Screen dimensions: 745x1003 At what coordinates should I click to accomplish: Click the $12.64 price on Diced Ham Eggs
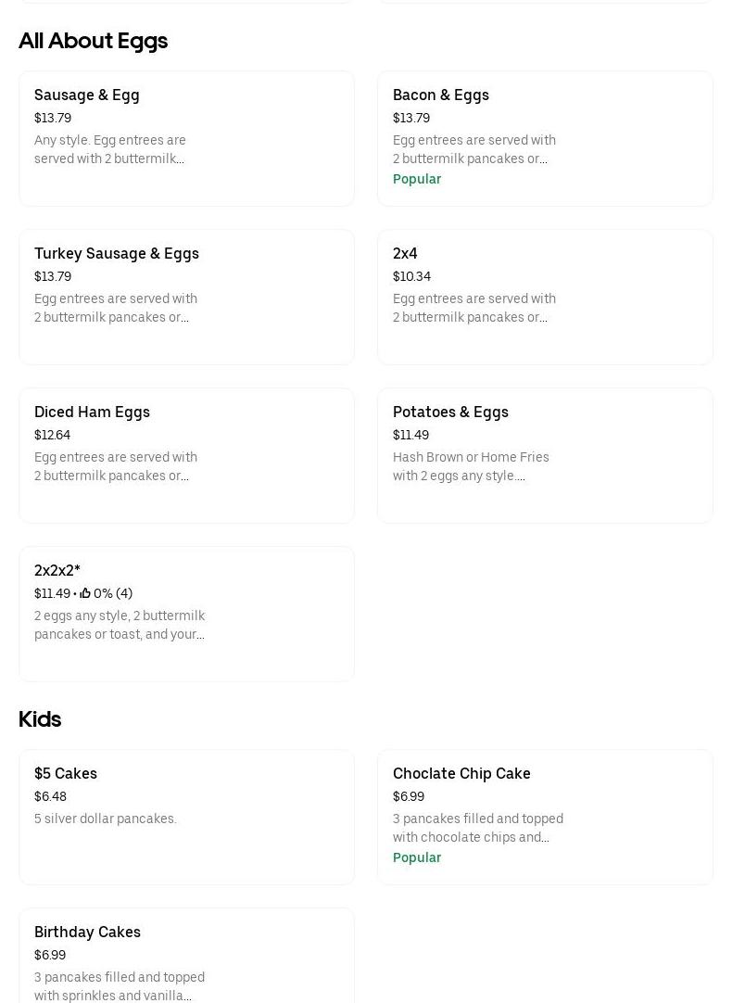coord(52,435)
